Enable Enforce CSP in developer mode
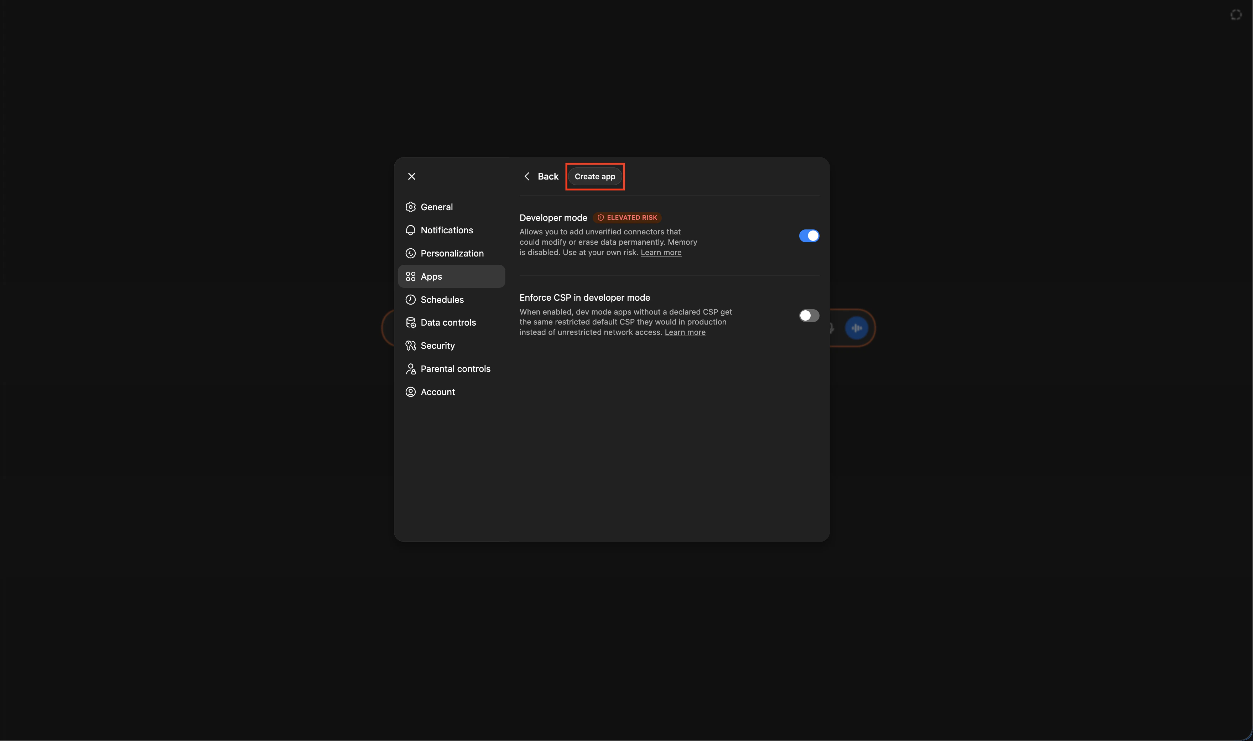Image resolution: width=1253 pixels, height=741 pixels. [809, 316]
